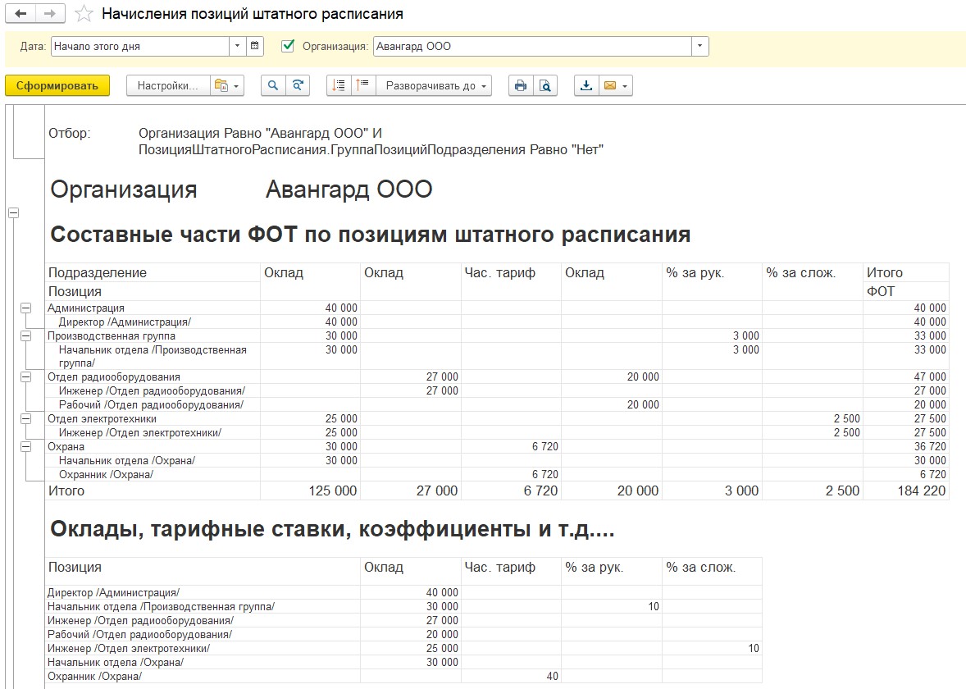Collapse the Отдел электротехники group
This screenshot has height=689, width=966.
(x=26, y=418)
